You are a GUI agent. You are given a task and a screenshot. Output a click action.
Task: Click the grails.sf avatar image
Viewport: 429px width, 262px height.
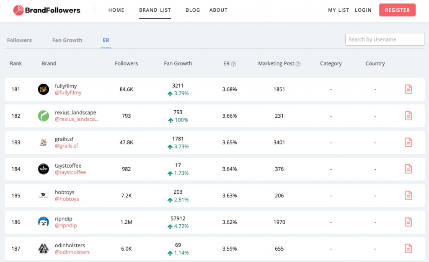(x=43, y=143)
